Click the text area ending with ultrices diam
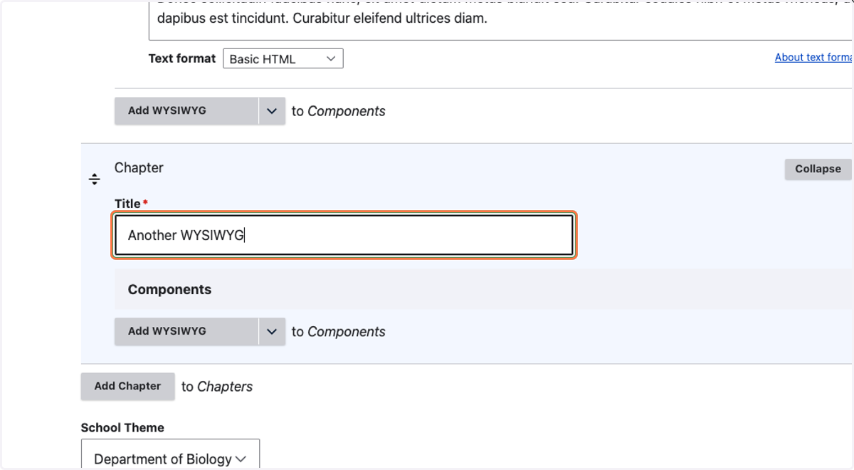The image size is (854, 470). point(500,20)
